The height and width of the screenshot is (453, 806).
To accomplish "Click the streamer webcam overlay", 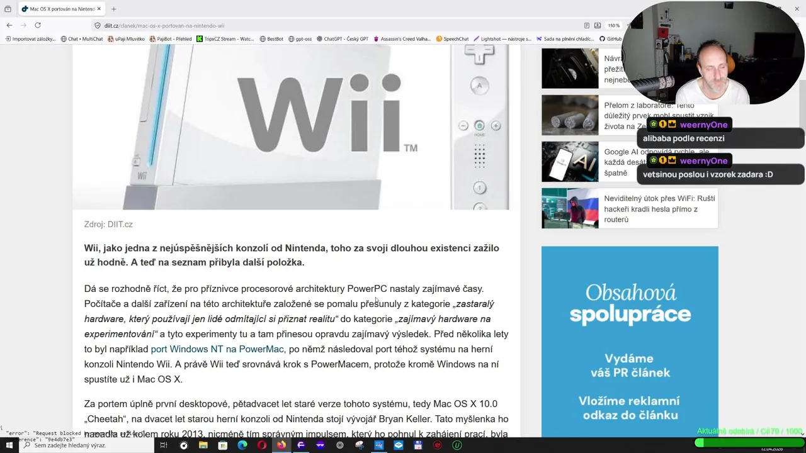I will point(713,52).
